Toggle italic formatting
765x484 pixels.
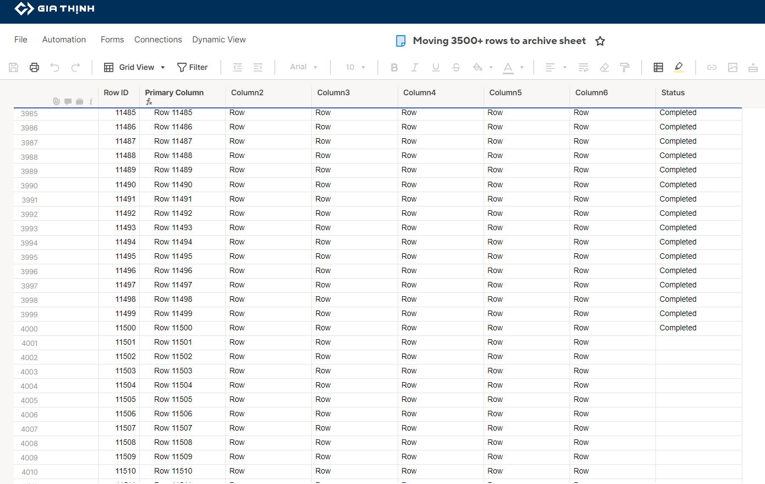(x=415, y=67)
